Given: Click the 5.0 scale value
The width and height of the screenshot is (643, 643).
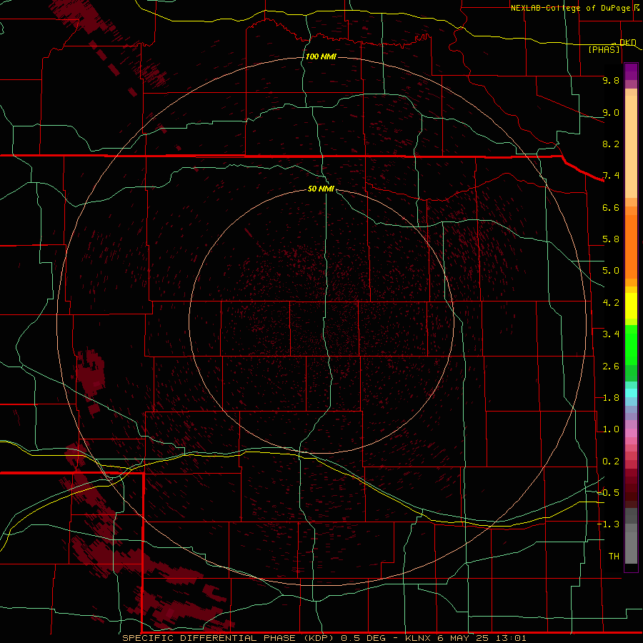Looking at the screenshot, I should tap(611, 271).
